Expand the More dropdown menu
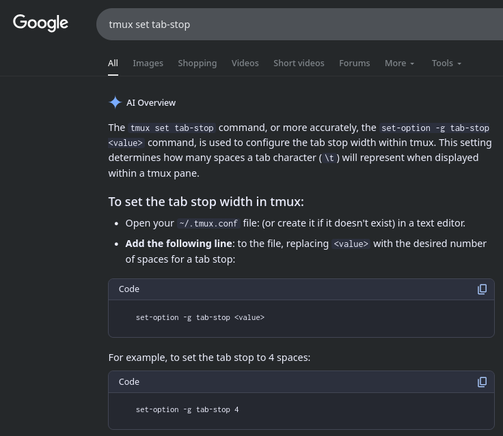 point(399,63)
